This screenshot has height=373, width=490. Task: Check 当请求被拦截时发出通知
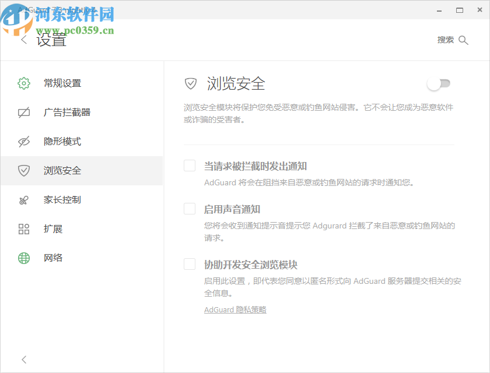pos(189,166)
